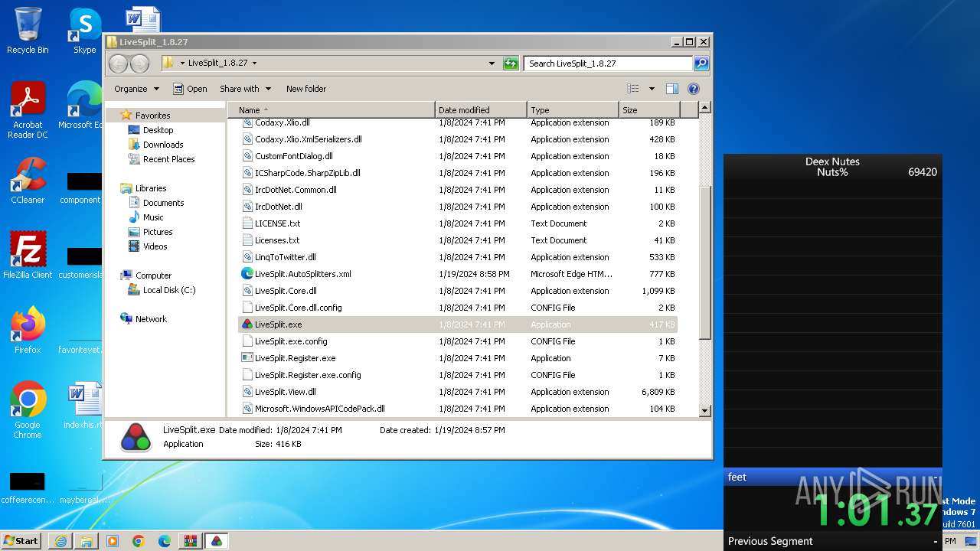
Task: Open the Organize menu
Action: coord(136,89)
